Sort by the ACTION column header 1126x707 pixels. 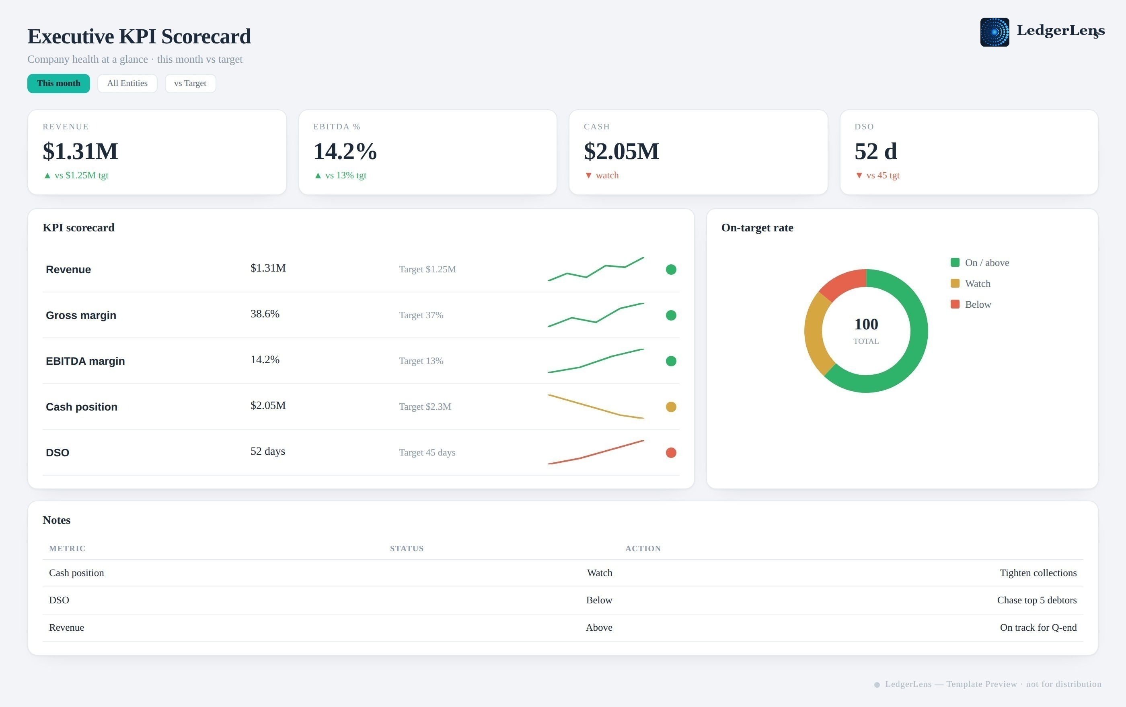[x=643, y=549]
